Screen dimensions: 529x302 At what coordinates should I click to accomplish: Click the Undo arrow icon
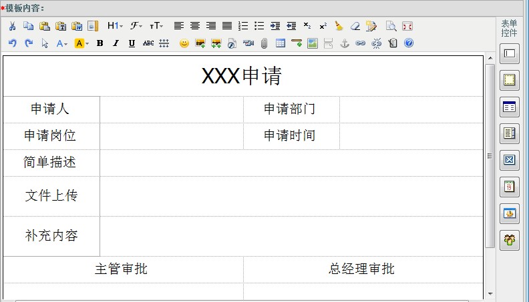pyautogui.click(x=12, y=43)
